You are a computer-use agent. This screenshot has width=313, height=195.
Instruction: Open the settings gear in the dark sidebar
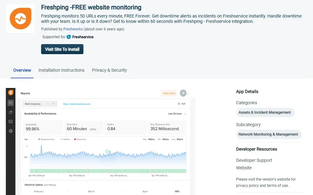pos(11,131)
